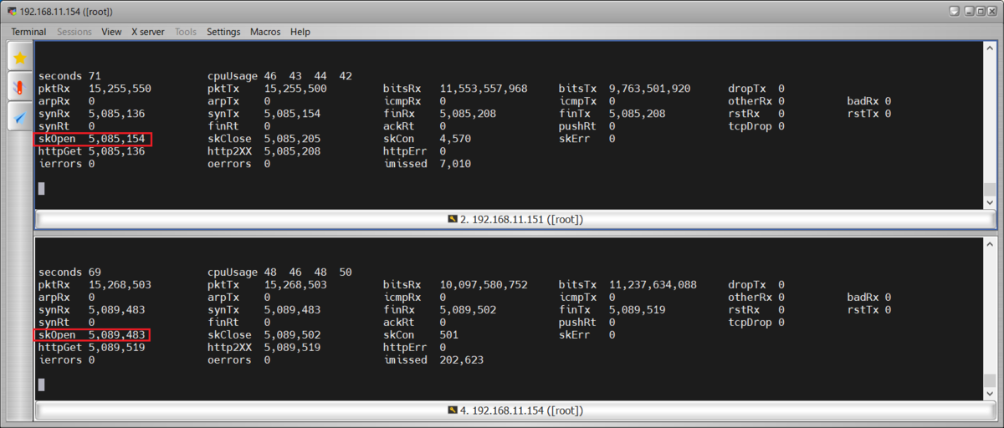Image resolution: width=1004 pixels, height=428 pixels.
Task: Click synRx value 5,085,136 in top terminal
Action: pyautogui.click(x=116, y=114)
